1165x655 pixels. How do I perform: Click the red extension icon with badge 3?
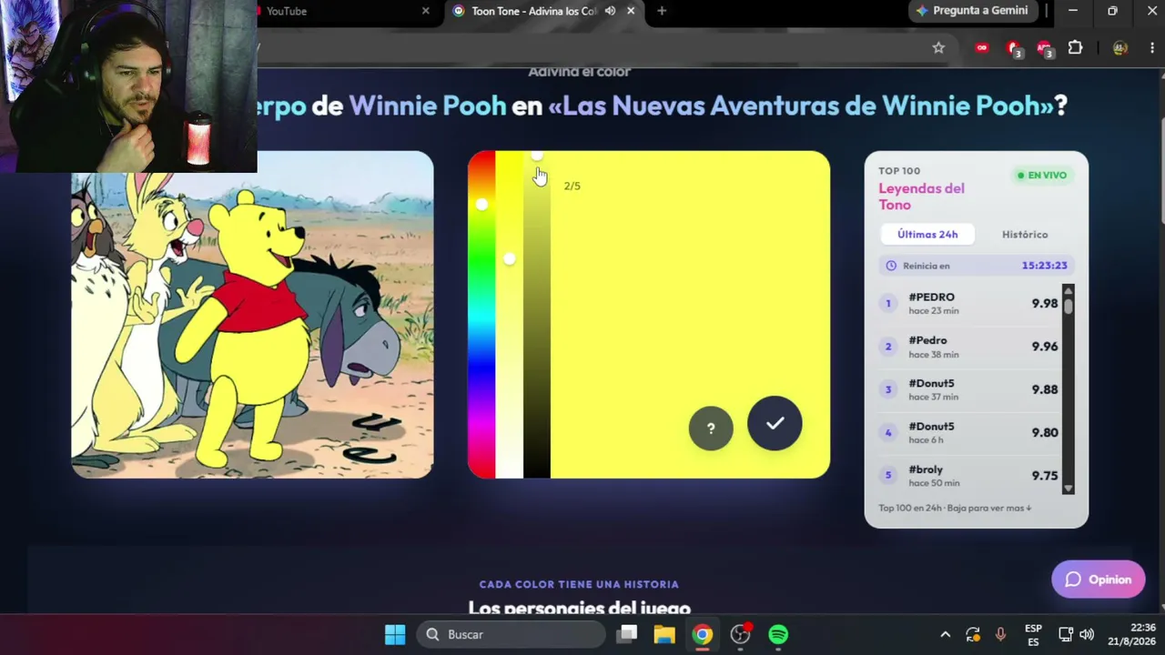[x=1014, y=48]
